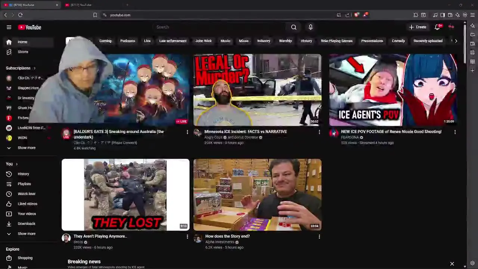This screenshot has width=478, height=269.
Task: Open the music note playlist icon in toolbar
Action: pos(435,15)
